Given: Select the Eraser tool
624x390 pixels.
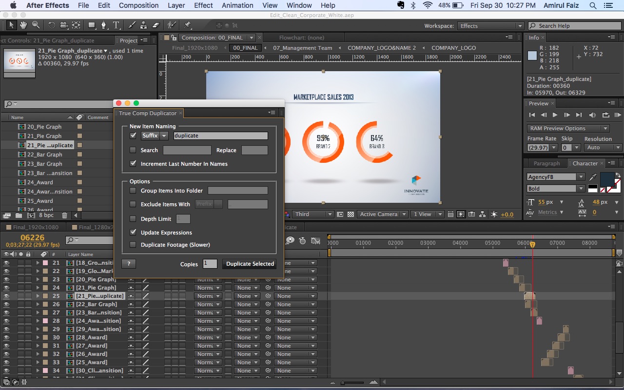Looking at the screenshot, I should (156, 25).
